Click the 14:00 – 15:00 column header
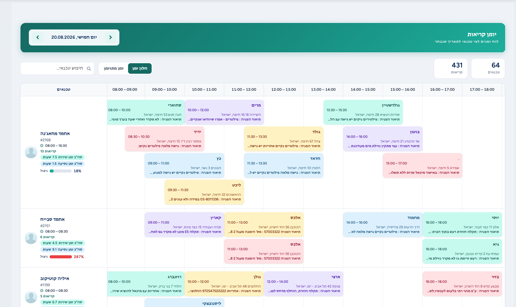Screen dimensions: 516x307 click(x=363, y=90)
